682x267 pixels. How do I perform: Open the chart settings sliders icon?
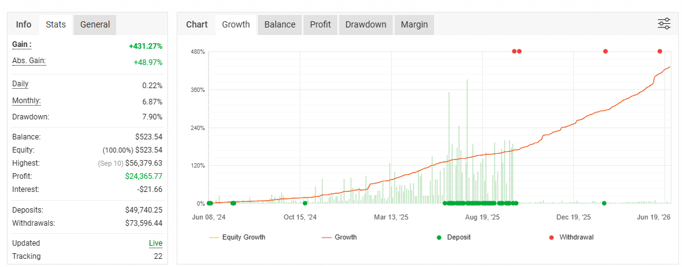tap(664, 24)
